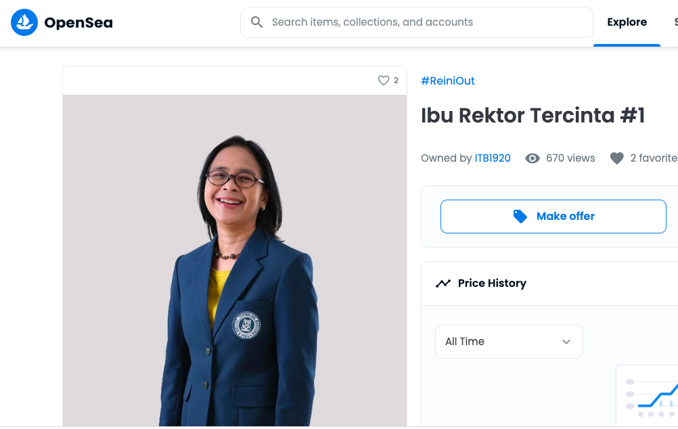Image resolution: width=678 pixels, height=429 pixels.
Task: Click the 670 views count text
Action: pyautogui.click(x=570, y=158)
